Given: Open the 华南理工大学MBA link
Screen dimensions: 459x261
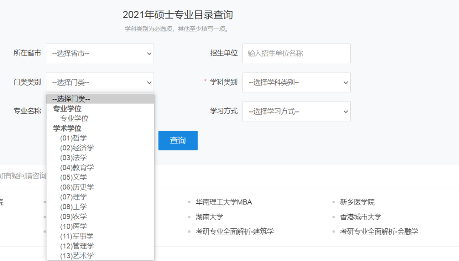Looking at the screenshot, I should click(x=224, y=202).
